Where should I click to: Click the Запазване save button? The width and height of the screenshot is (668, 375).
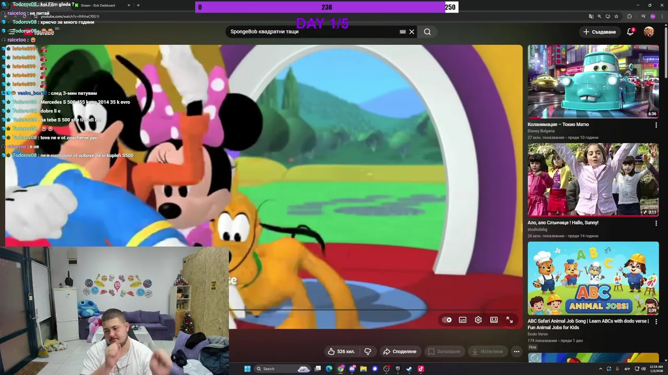pos(444,352)
